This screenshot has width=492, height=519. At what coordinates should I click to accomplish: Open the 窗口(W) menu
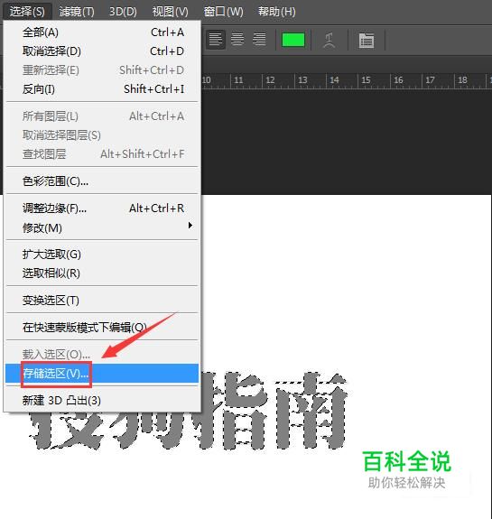(x=224, y=12)
